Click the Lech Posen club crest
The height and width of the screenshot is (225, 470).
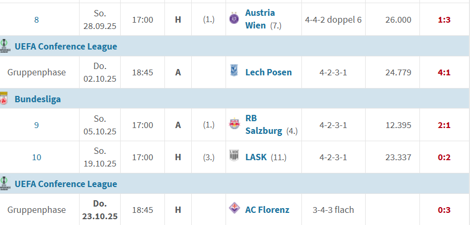click(x=233, y=72)
